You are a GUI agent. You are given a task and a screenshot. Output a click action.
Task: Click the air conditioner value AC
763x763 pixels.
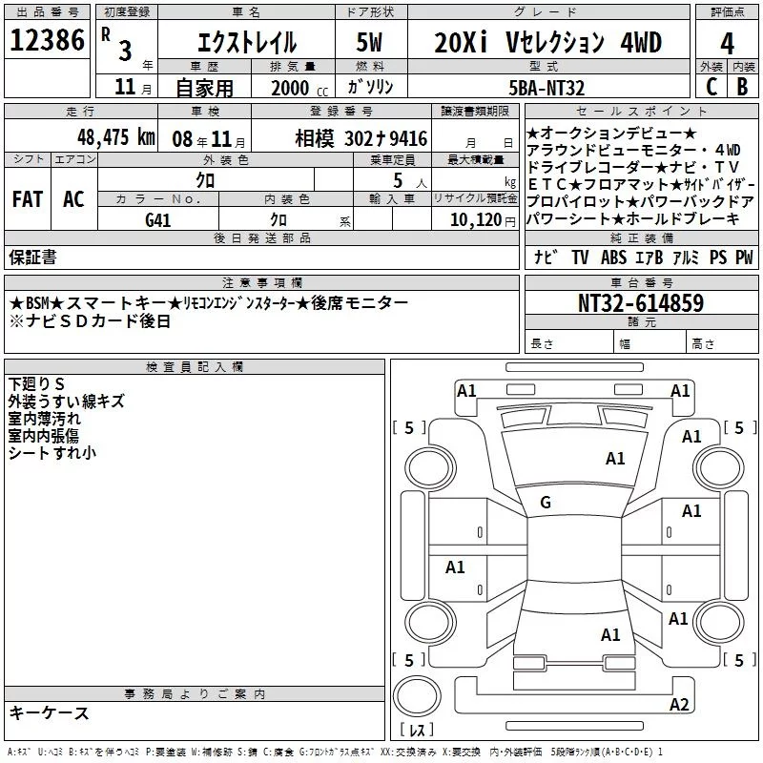(73, 199)
